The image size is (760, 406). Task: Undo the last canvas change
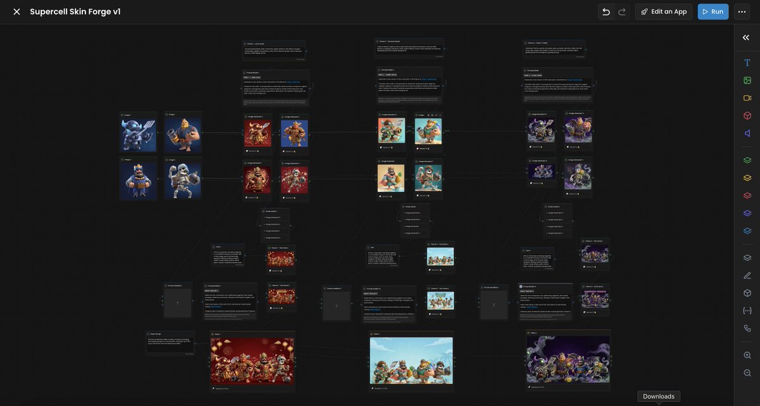pyautogui.click(x=606, y=11)
